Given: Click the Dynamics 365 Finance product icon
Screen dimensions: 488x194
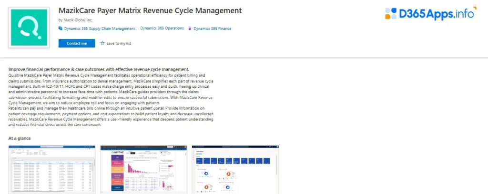Looking at the screenshot, I should pos(190,28).
